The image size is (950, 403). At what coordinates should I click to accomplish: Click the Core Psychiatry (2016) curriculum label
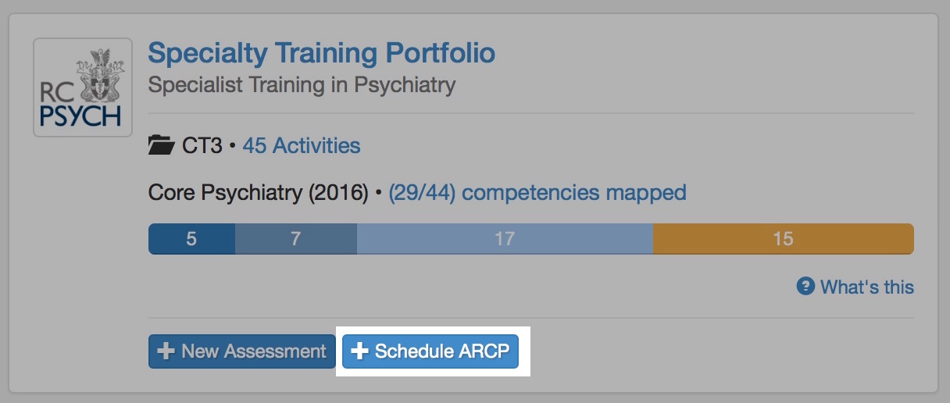pos(258,191)
